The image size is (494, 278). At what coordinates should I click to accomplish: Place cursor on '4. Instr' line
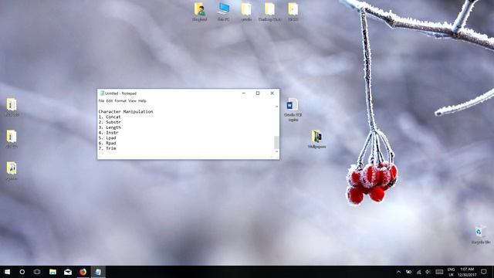tap(108, 133)
